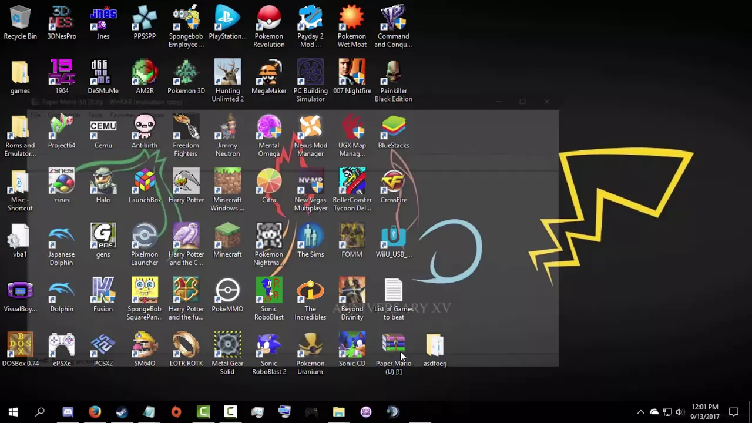Select New Vegas Multiplayer icon
Image resolution: width=752 pixels, height=423 pixels.
(x=310, y=191)
